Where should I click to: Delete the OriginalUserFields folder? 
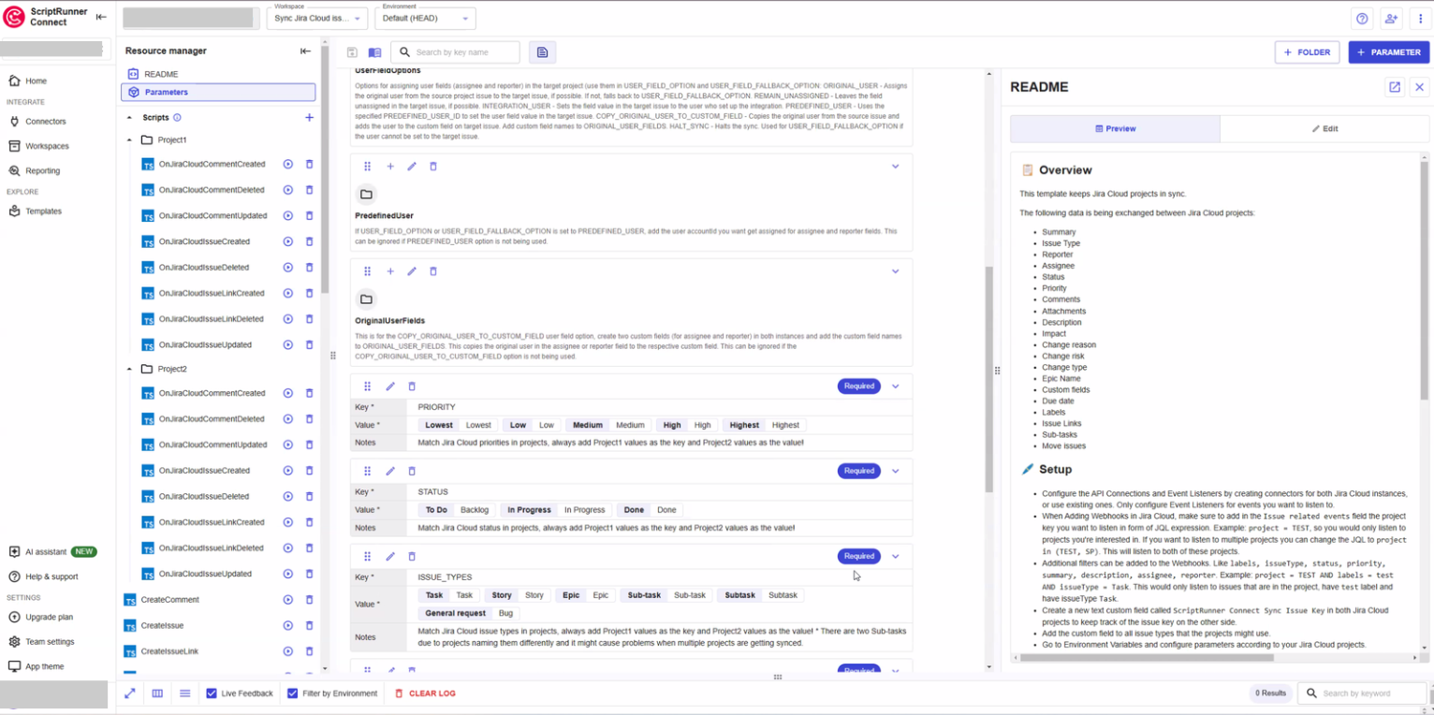[x=432, y=271]
